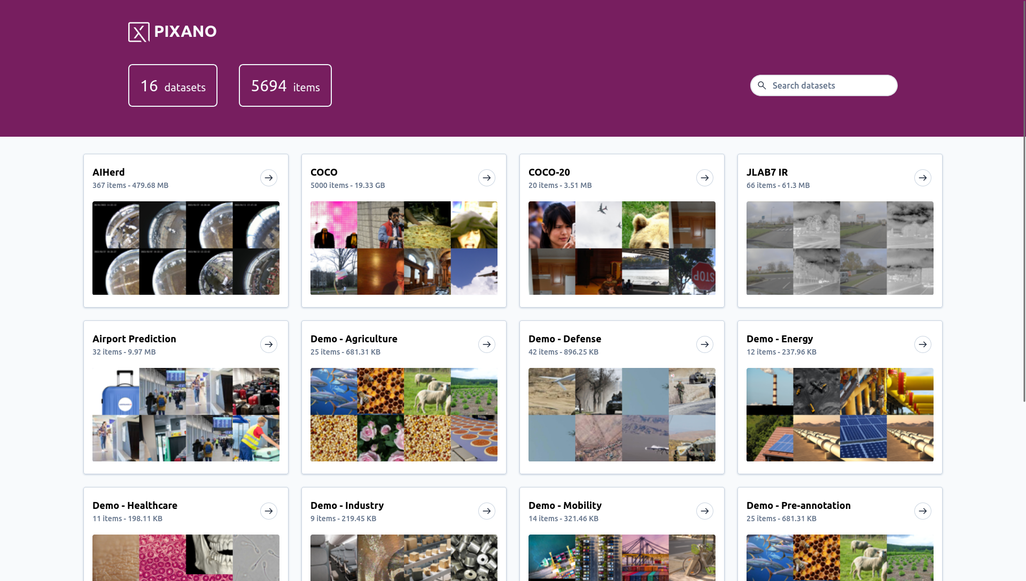Click the COCO dataset preview image
This screenshot has width=1026, height=581.
(404, 248)
